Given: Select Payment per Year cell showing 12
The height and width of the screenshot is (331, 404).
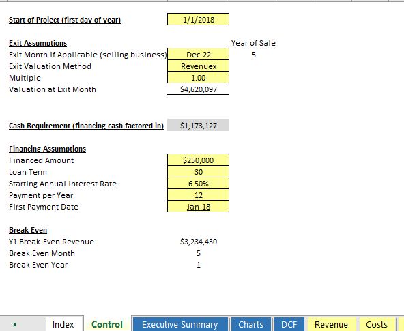Looking at the screenshot, I should (198, 195).
